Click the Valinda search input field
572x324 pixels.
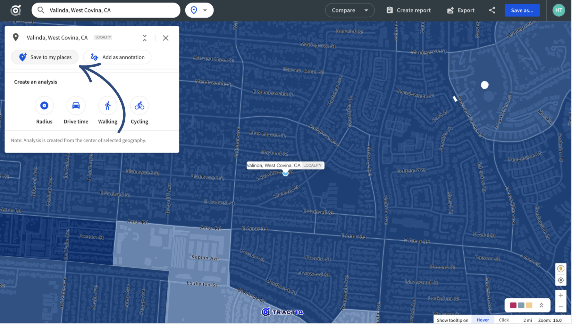[x=106, y=10]
